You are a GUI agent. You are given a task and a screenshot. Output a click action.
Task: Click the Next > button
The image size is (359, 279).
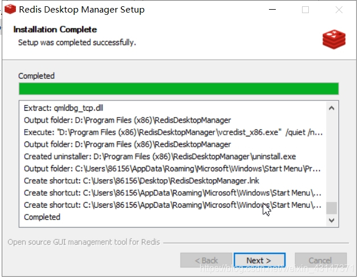[259, 260]
